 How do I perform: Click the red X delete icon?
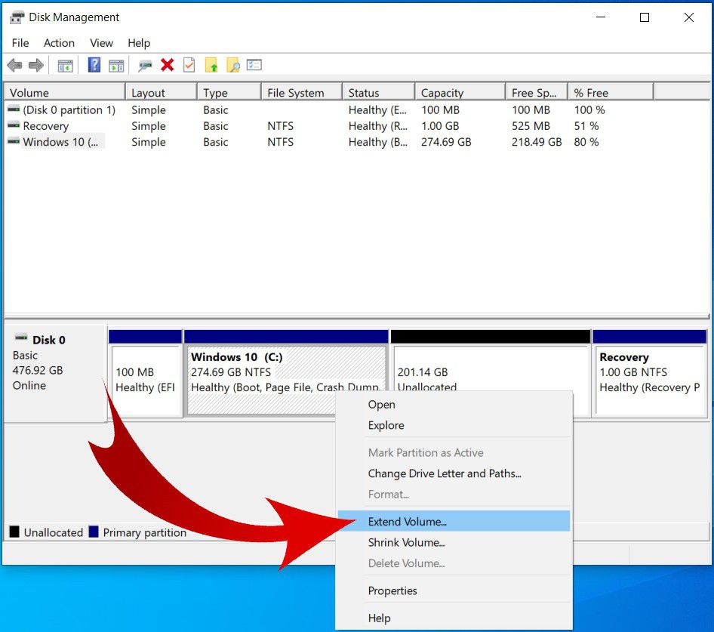[168, 66]
